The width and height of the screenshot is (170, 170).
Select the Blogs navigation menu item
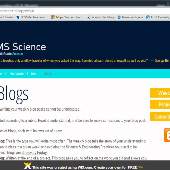(48, 74)
